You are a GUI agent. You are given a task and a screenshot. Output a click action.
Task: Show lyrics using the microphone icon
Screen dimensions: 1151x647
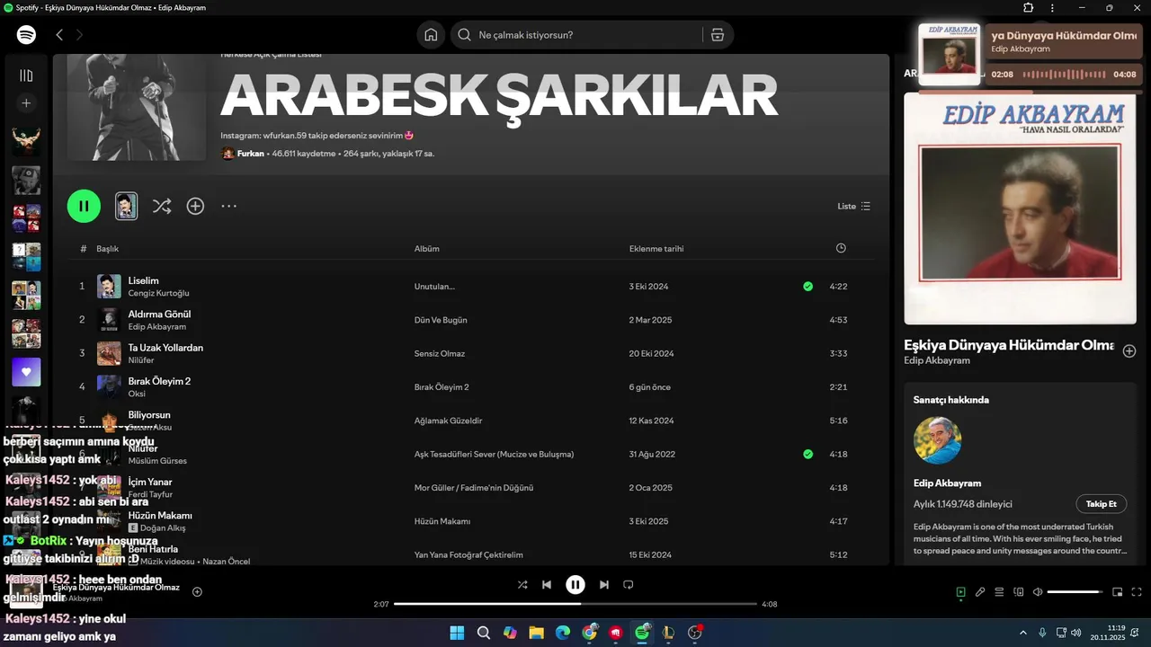point(980,592)
